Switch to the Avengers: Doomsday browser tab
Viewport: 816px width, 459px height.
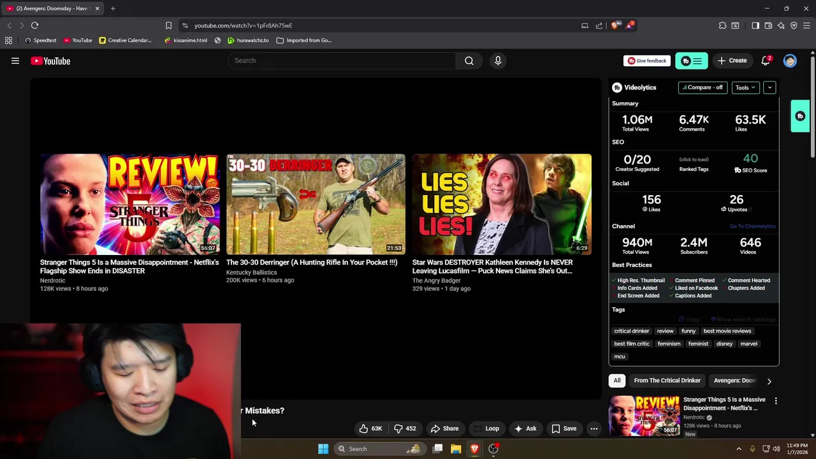click(x=51, y=8)
